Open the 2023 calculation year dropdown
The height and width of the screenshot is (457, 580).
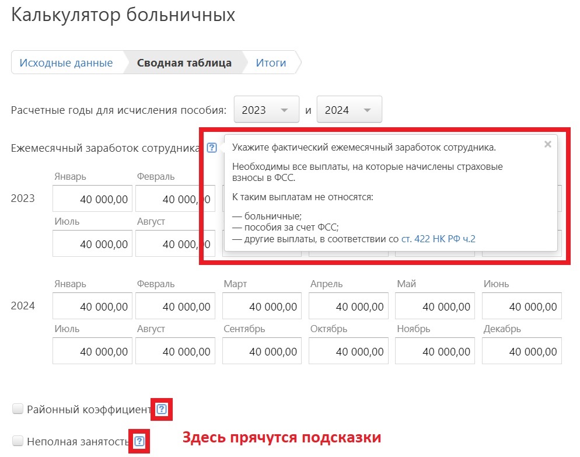266,110
